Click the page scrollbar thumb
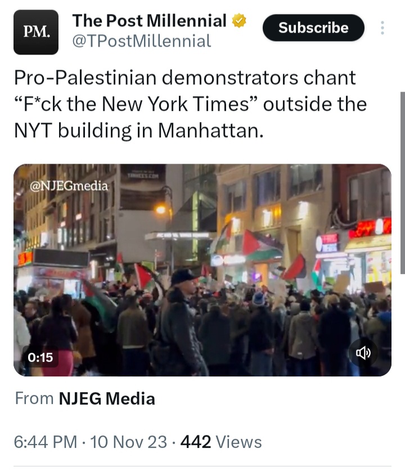The image size is (405, 476). coord(403,182)
